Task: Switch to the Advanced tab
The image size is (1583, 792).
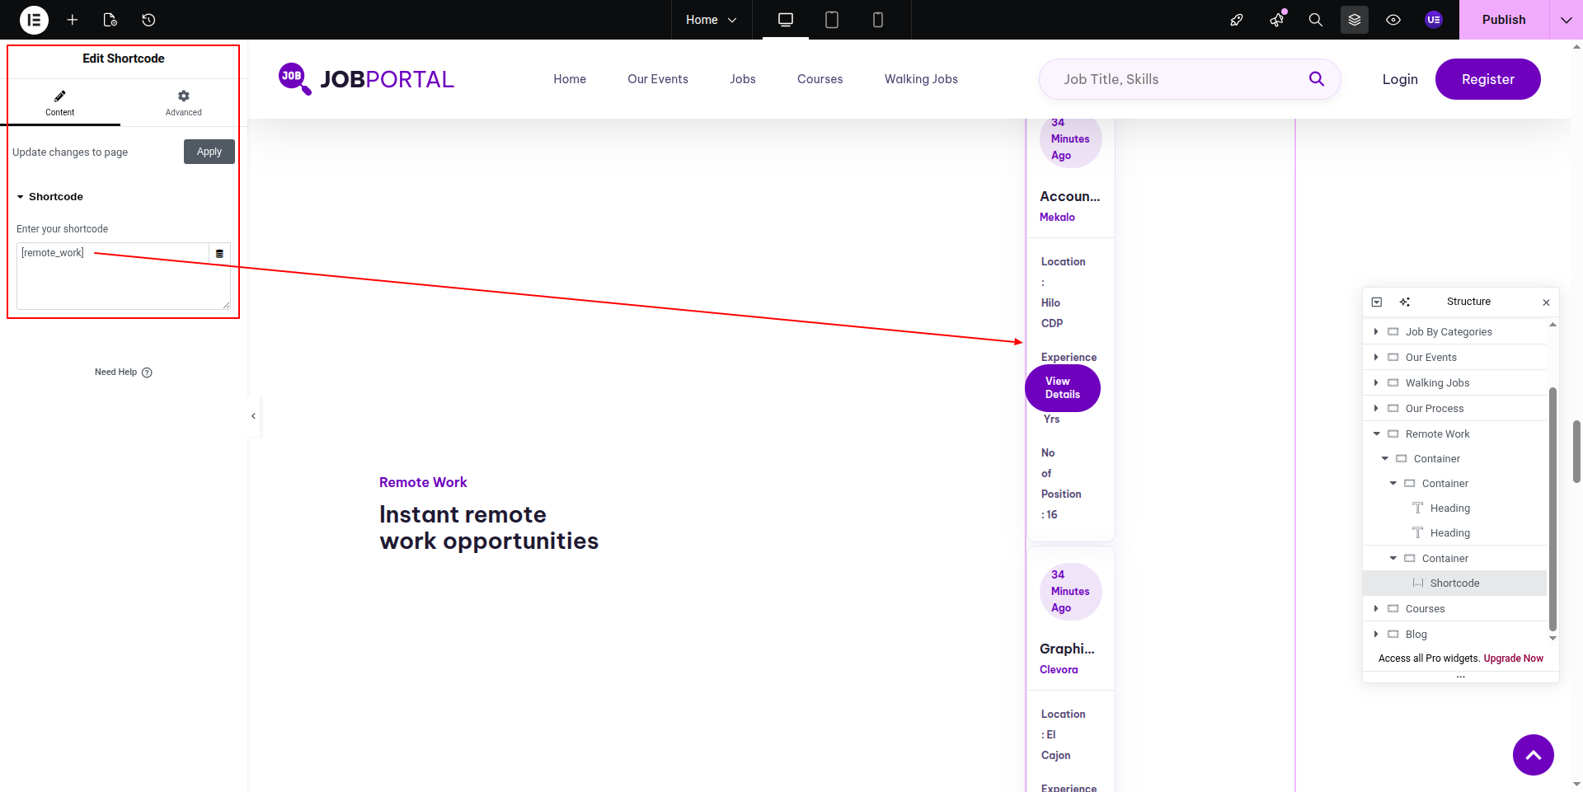Action: pos(183,103)
